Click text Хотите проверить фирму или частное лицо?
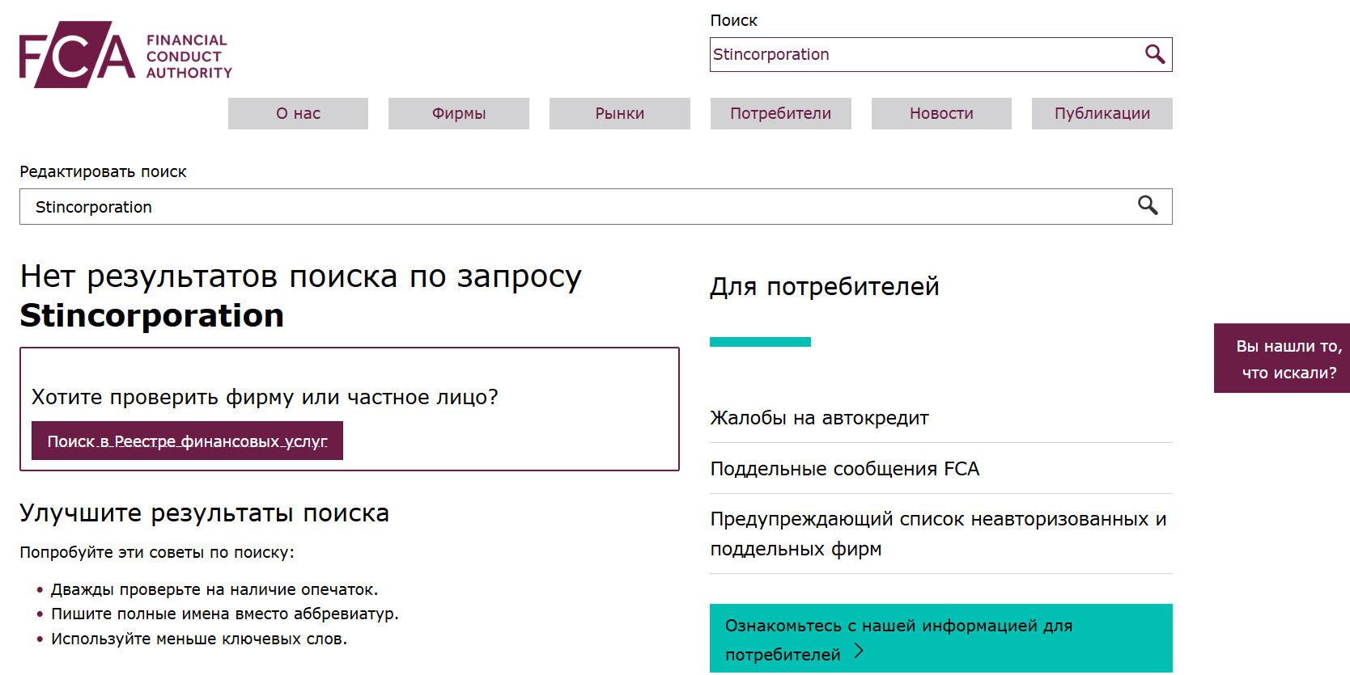1350x675 pixels. point(265,397)
